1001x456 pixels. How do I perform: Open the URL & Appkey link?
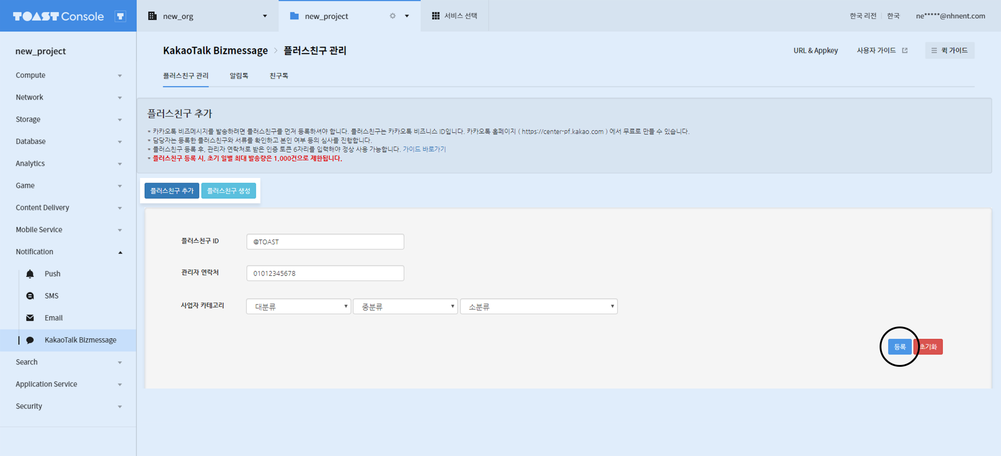(816, 50)
